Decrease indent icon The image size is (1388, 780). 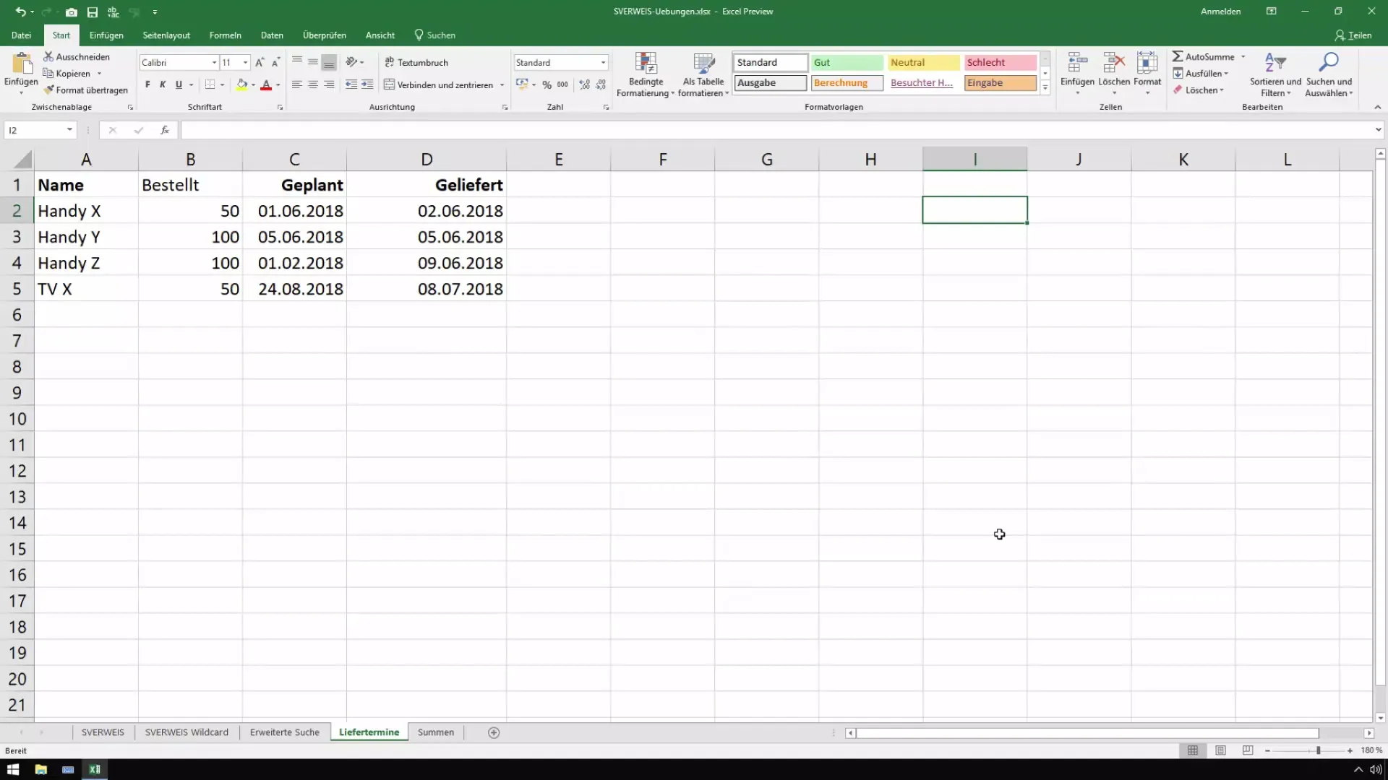[x=351, y=84]
